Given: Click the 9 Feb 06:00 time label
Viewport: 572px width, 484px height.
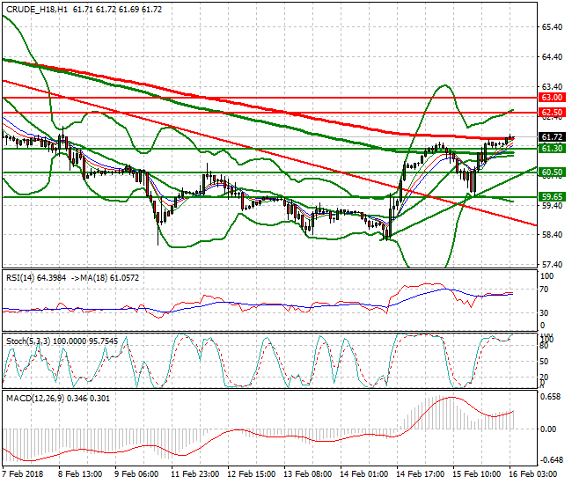Looking at the screenshot, I should pos(136,474).
